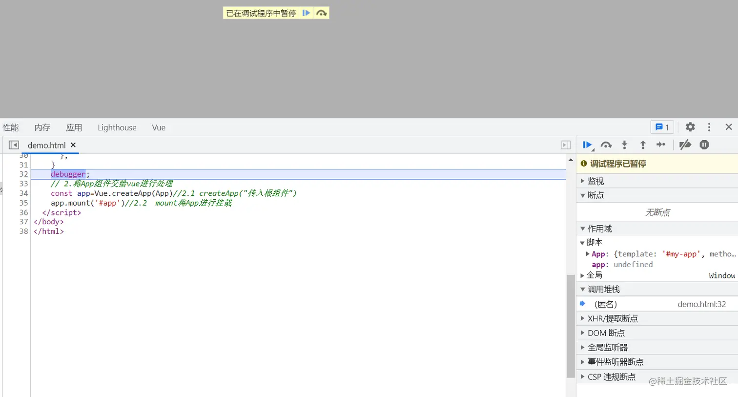Click the closing </html> tag line
This screenshot has width=738, height=397.
49,231
